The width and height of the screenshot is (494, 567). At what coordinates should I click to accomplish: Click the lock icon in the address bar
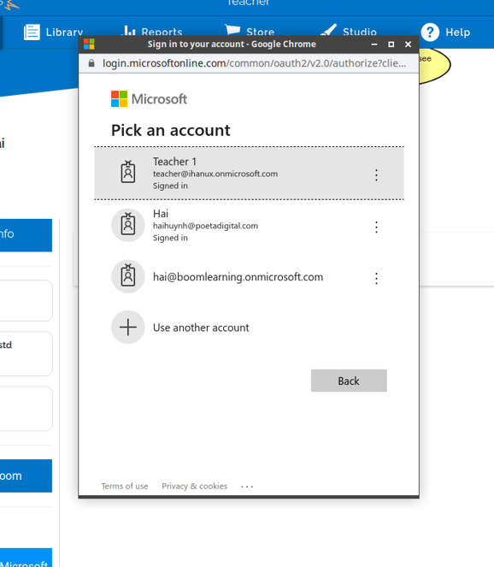pos(91,63)
